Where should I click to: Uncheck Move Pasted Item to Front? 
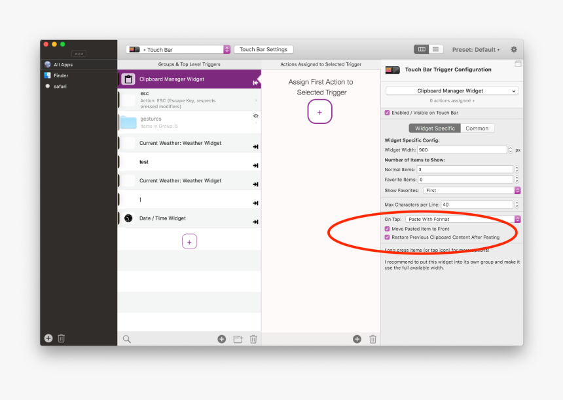click(388, 229)
